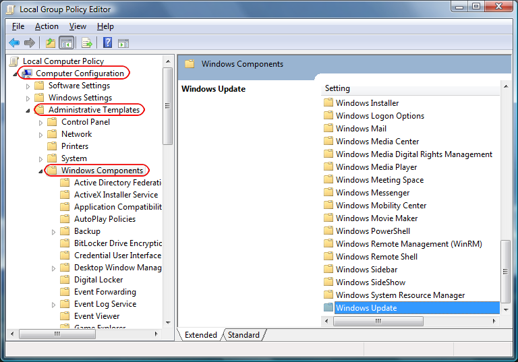
Task: Open the Action menu
Action: tap(47, 26)
